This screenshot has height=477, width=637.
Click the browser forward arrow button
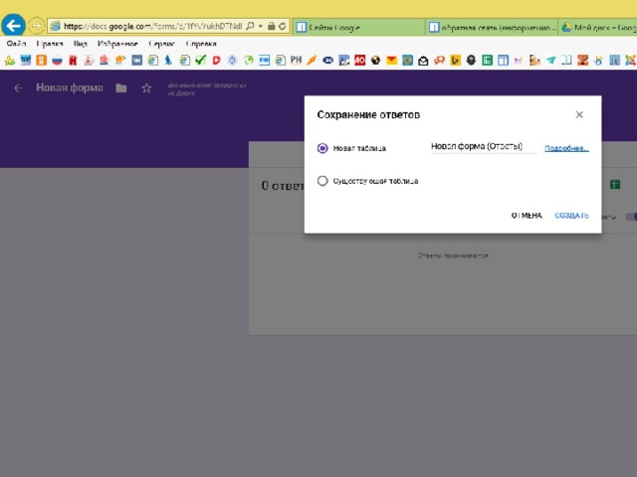click(x=36, y=25)
